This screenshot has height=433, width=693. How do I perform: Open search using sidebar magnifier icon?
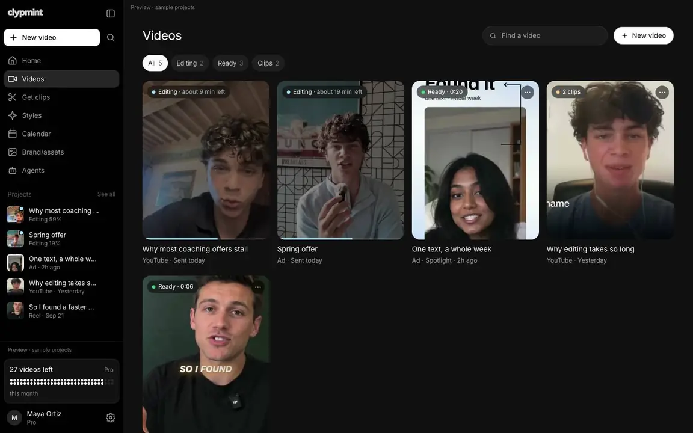(111, 37)
